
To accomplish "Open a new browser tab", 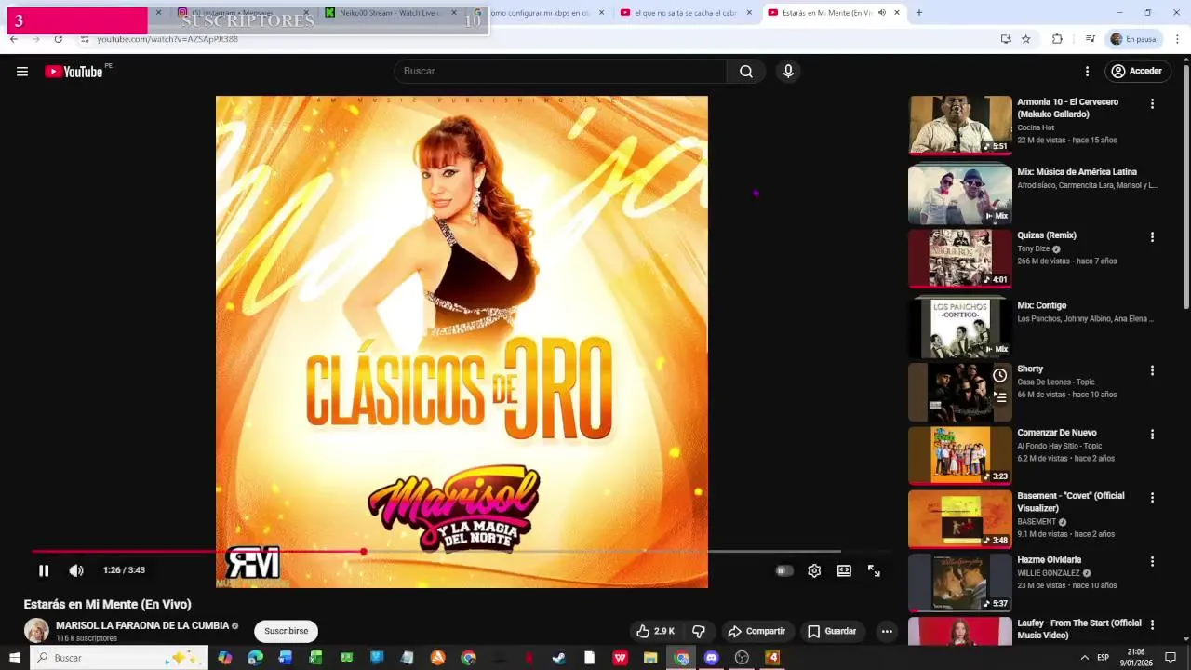I will point(919,13).
